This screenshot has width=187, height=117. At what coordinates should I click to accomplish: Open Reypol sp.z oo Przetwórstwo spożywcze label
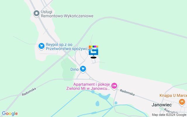pyautogui.click(x=69, y=47)
